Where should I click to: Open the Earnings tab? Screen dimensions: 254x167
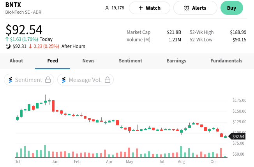[176, 60]
